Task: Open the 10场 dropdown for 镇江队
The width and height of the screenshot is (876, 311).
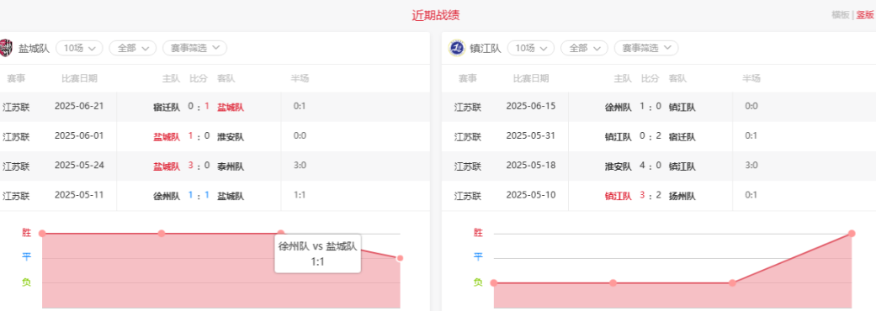Action: [531, 48]
